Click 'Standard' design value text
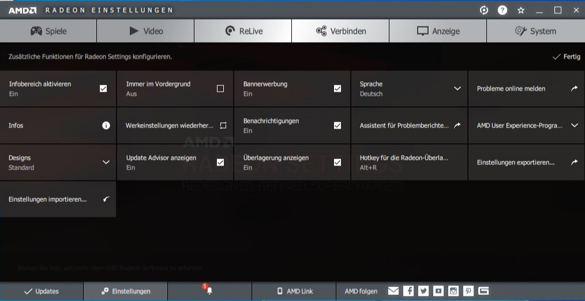585x301 pixels. (x=21, y=167)
